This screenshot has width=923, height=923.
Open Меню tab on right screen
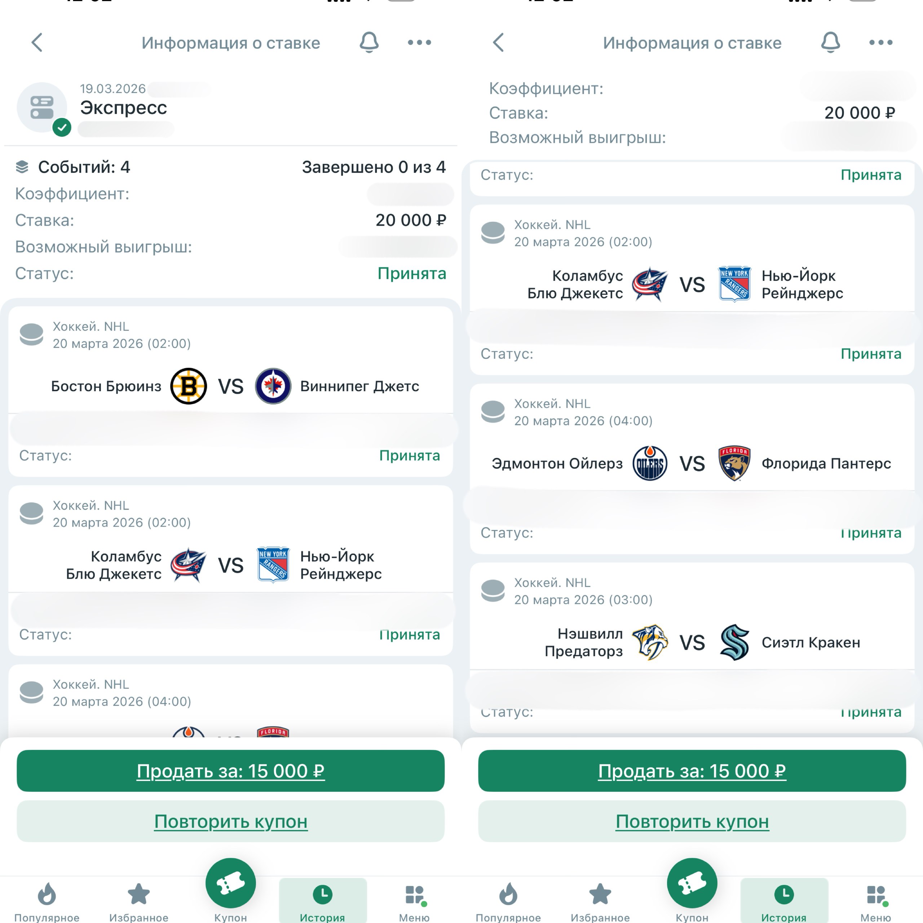click(x=876, y=901)
